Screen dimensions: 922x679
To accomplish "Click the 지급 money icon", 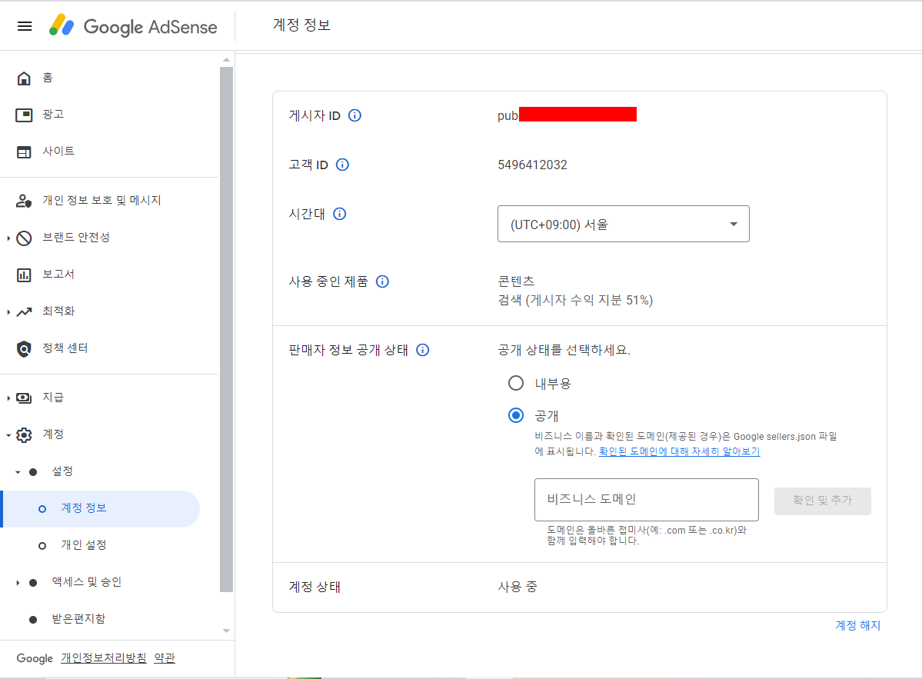I will [x=24, y=398].
